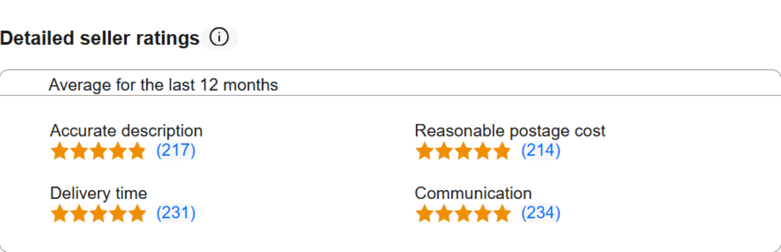781x252 pixels.
Task: Click the first star under Delivery time
Action: pos(59,214)
